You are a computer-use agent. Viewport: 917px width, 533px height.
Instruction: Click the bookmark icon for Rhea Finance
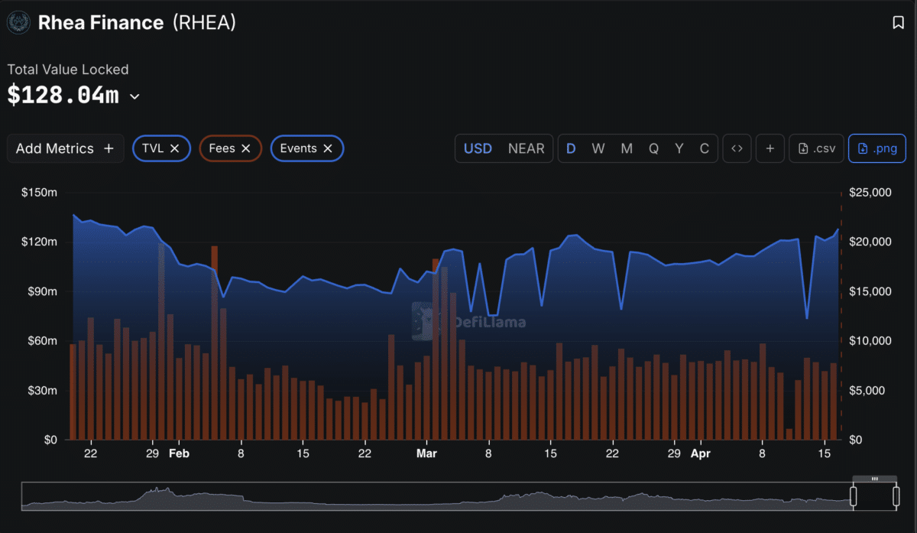pos(899,23)
